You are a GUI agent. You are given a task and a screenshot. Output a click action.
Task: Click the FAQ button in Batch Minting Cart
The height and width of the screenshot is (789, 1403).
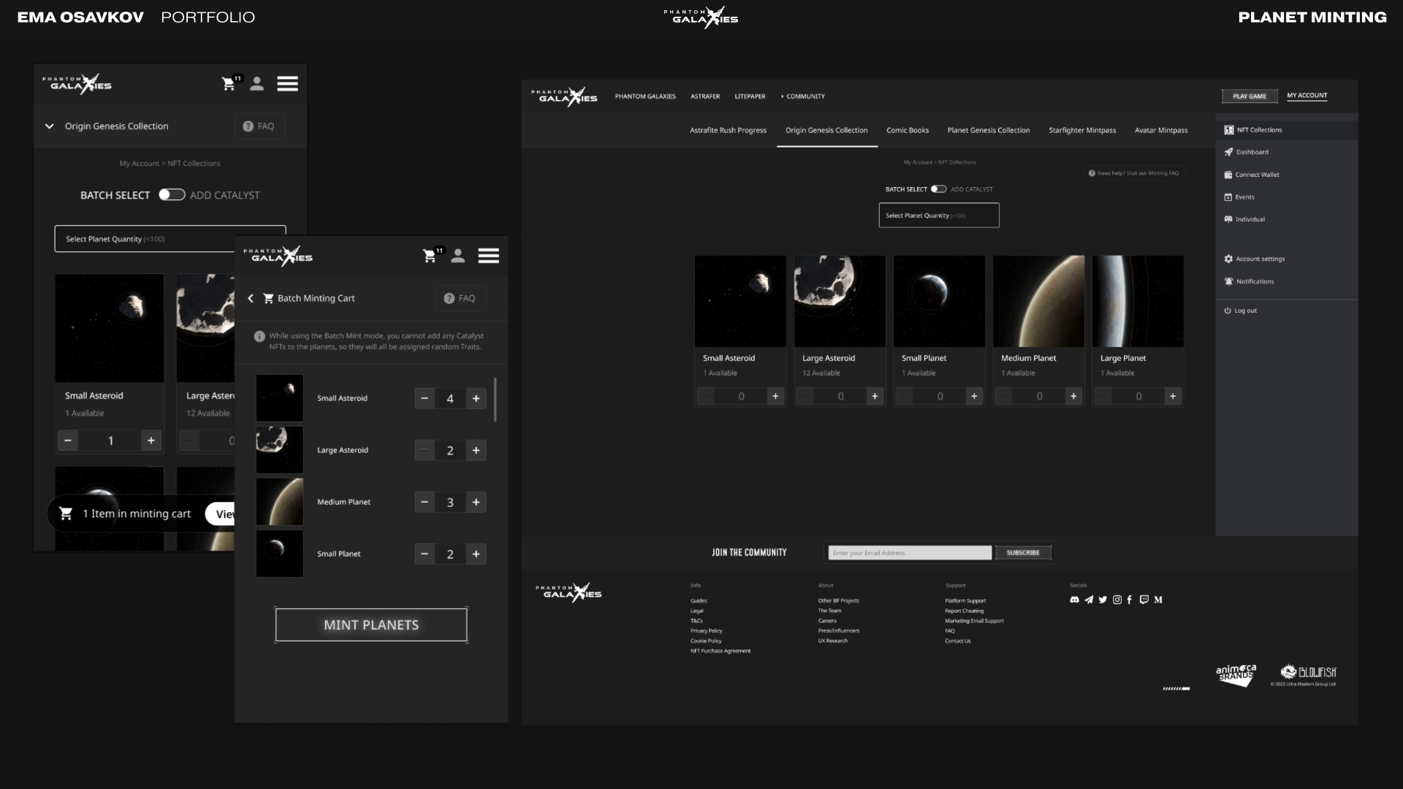click(x=460, y=298)
